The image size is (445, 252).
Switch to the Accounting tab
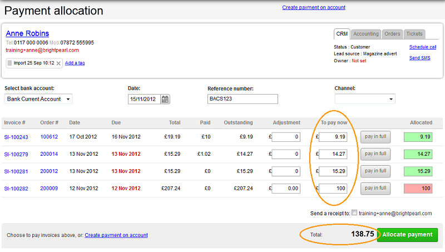(x=366, y=34)
